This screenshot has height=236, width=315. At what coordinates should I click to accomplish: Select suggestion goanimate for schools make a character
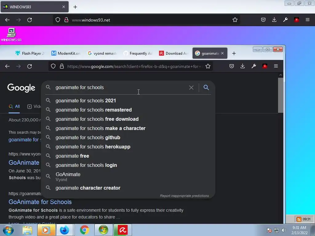click(x=128, y=128)
